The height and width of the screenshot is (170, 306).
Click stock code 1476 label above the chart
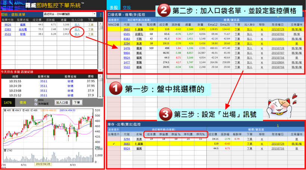[8, 103]
